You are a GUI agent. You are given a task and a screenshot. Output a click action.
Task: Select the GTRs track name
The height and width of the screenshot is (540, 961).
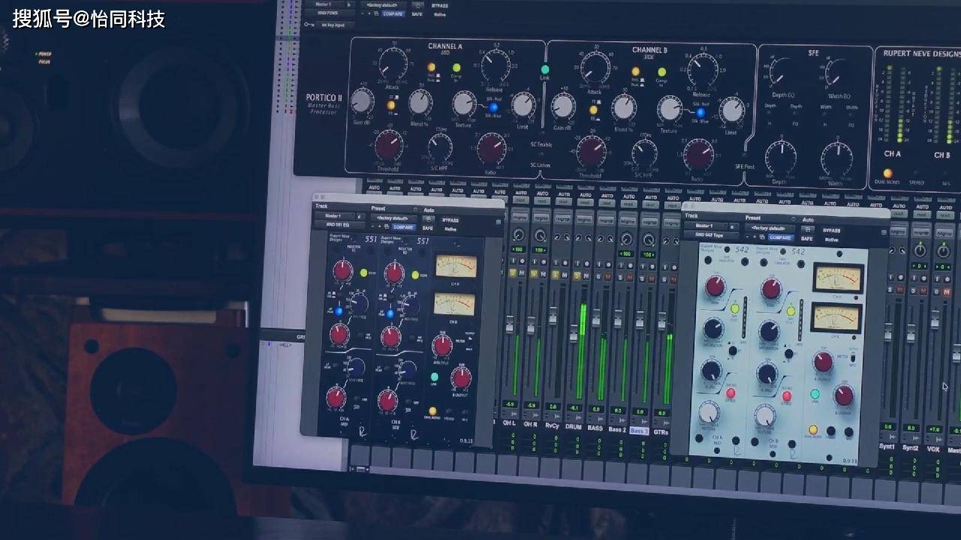[661, 432]
